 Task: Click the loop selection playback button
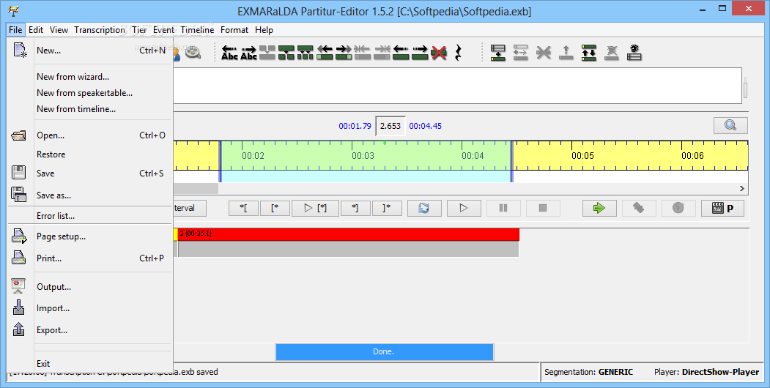tap(423, 208)
